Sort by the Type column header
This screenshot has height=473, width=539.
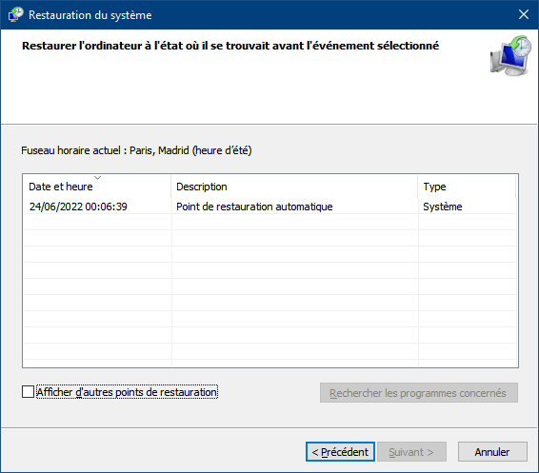pos(467,187)
